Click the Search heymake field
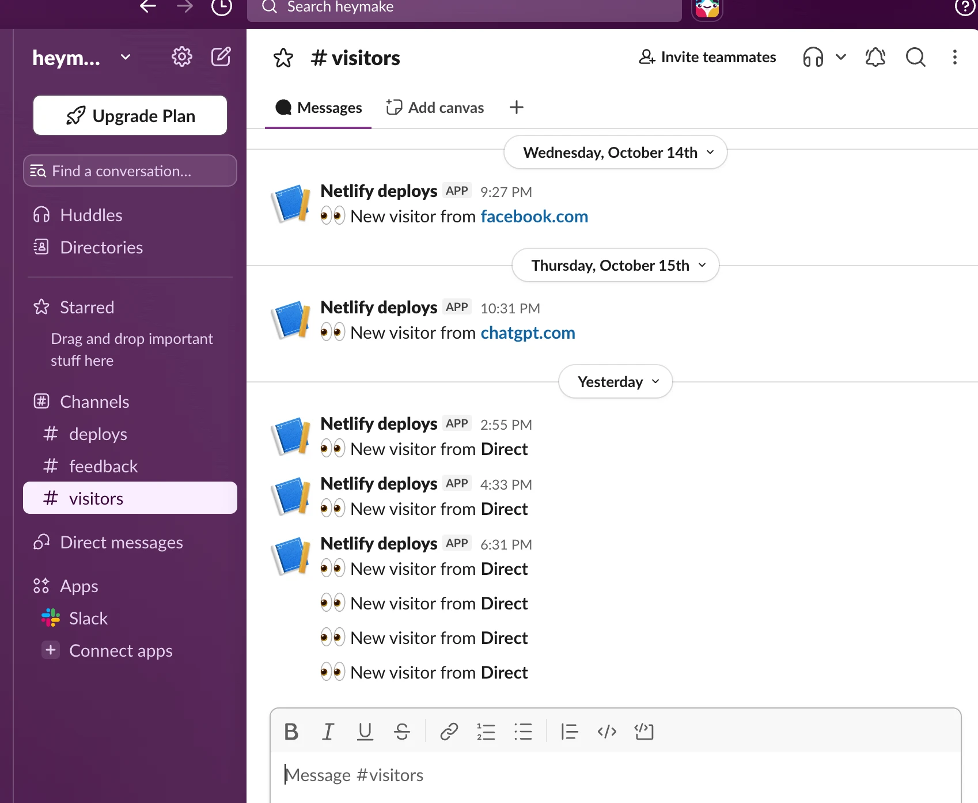Screen dimensions: 978x803 click(x=464, y=8)
